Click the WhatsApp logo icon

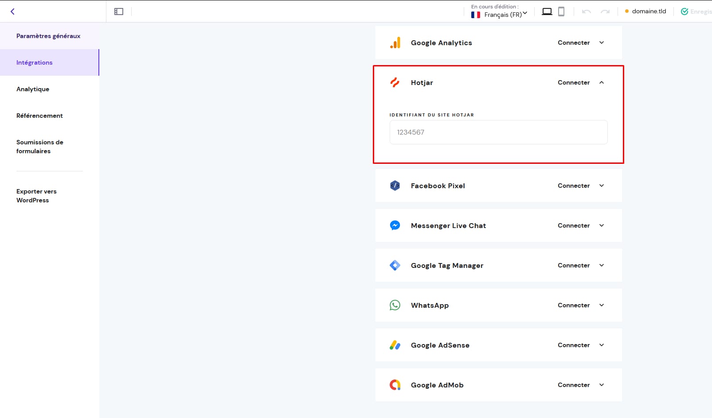pos(395,305)
